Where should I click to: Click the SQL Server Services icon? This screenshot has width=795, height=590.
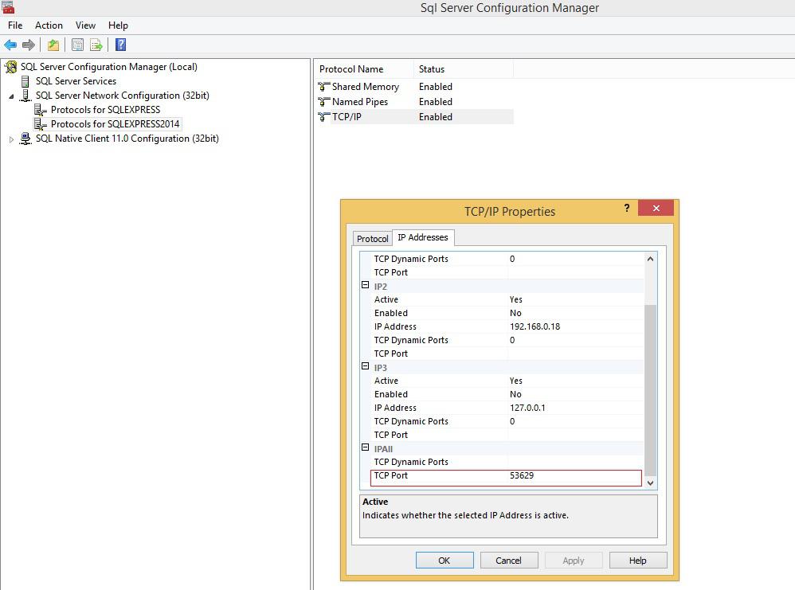25,81
